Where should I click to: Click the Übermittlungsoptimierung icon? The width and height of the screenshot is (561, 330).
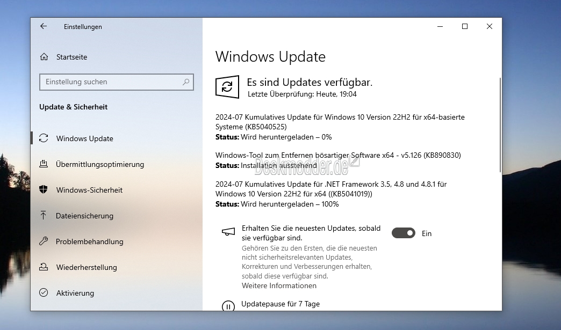44,164
